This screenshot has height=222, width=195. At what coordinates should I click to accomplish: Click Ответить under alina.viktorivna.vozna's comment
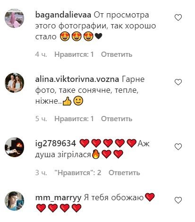(x=117, y=119)
